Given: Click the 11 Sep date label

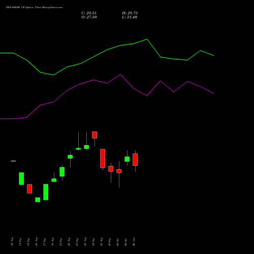Looking at the screenshot, I should point(20,242).
